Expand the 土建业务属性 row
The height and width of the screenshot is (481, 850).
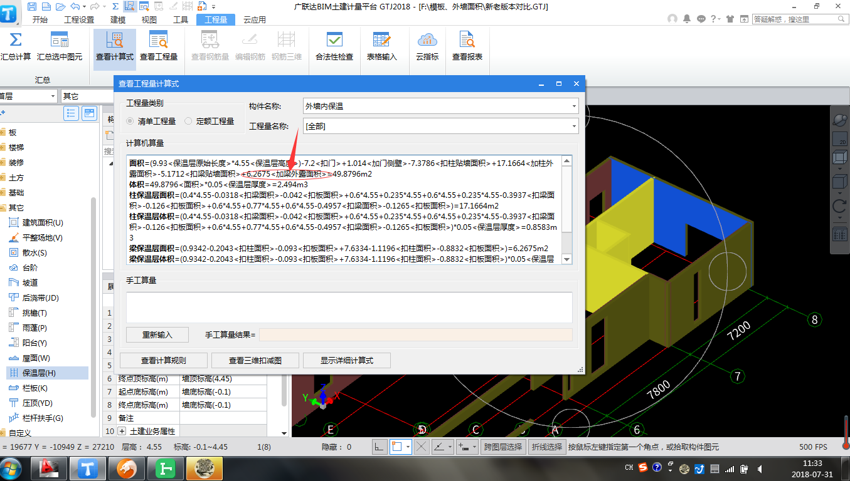click(122, 431)
